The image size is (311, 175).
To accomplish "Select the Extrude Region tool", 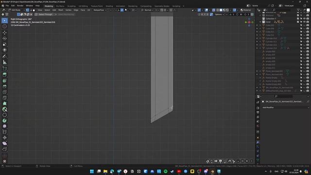I will (4, 75).
